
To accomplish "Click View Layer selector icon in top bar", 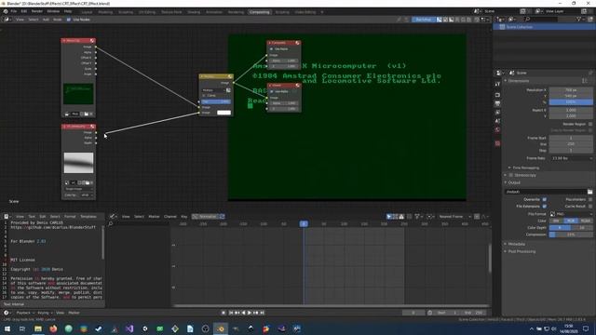I will (538, 11).
